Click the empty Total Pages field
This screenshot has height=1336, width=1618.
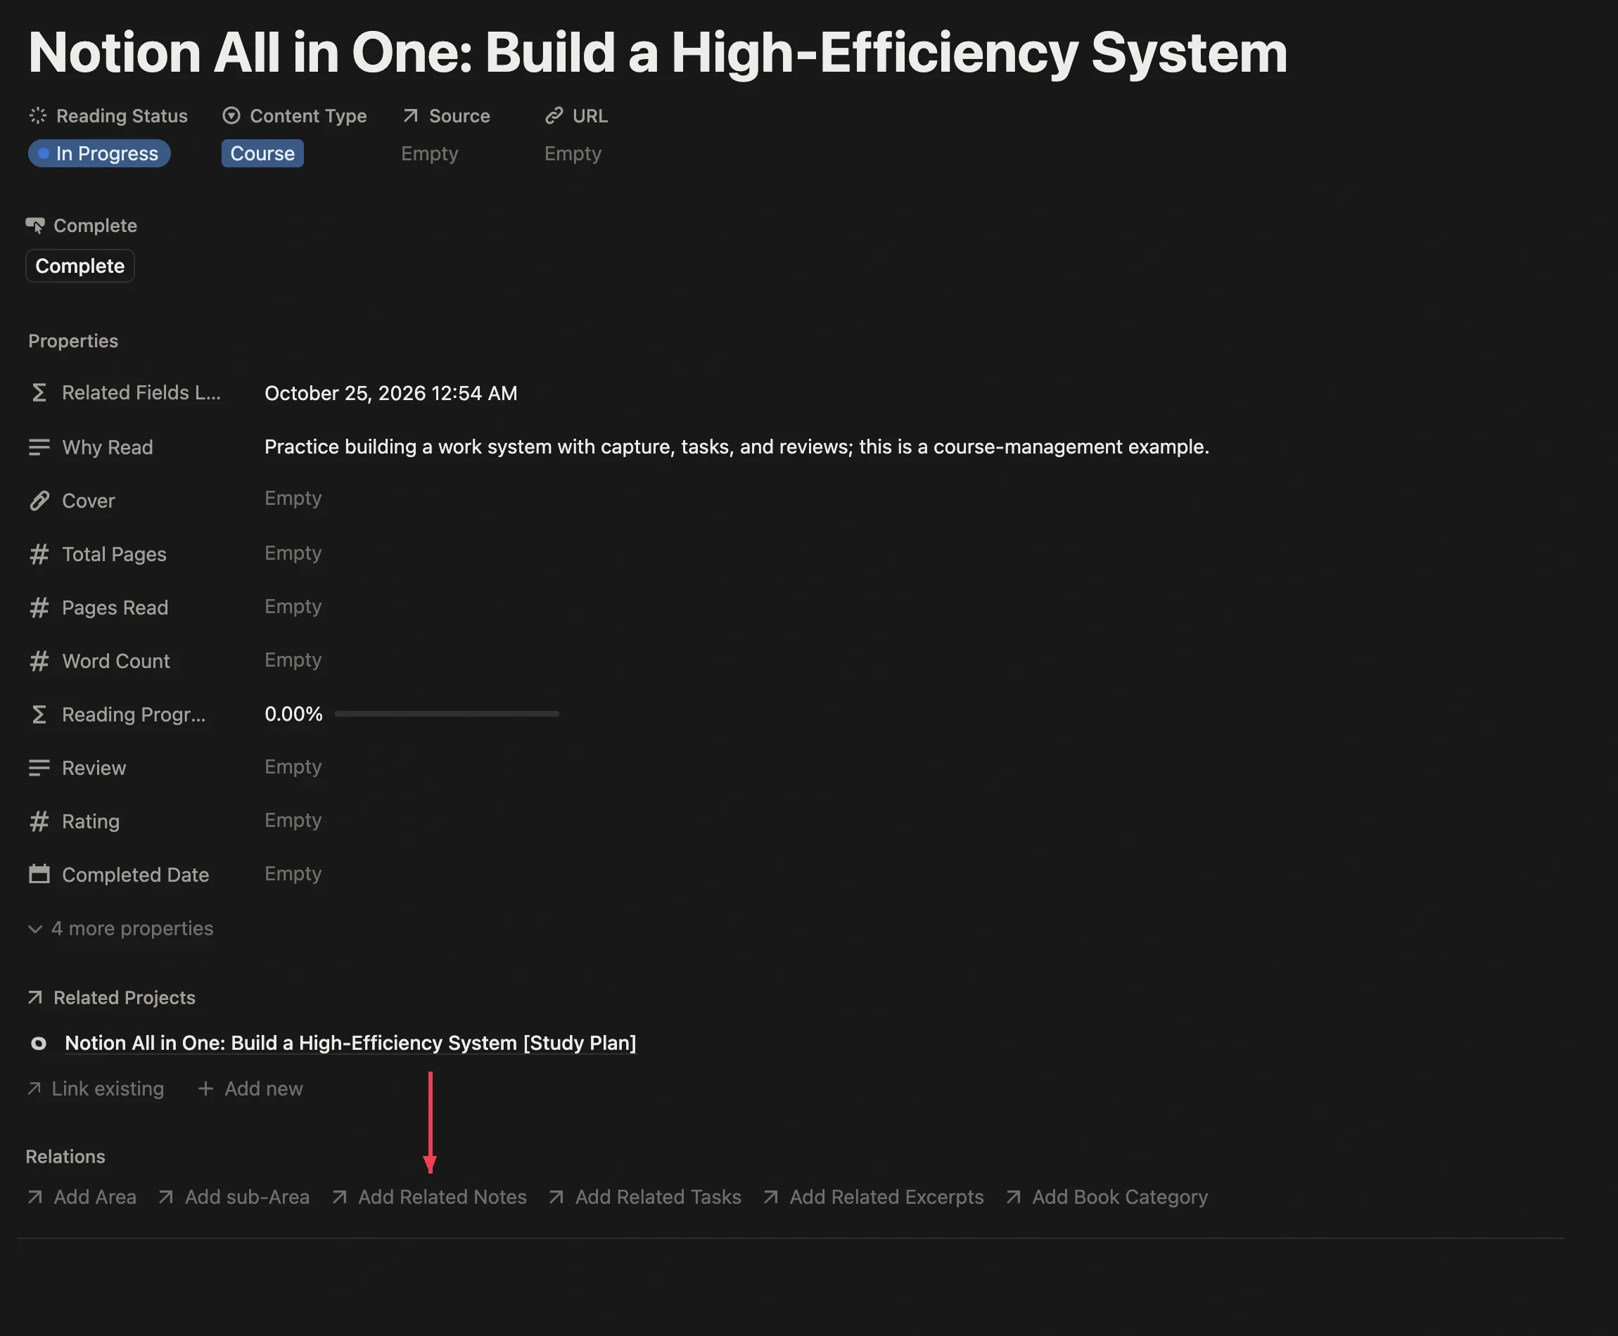(x=293, y=553)
